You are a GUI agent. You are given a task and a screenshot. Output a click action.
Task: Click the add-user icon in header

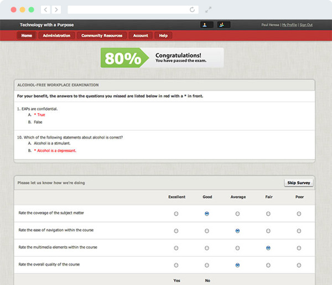pos(224,25)
